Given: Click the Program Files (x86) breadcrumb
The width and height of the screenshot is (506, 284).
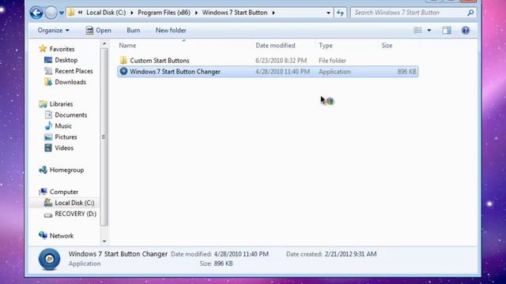Looking at the screenshot, I should [164, 13].
